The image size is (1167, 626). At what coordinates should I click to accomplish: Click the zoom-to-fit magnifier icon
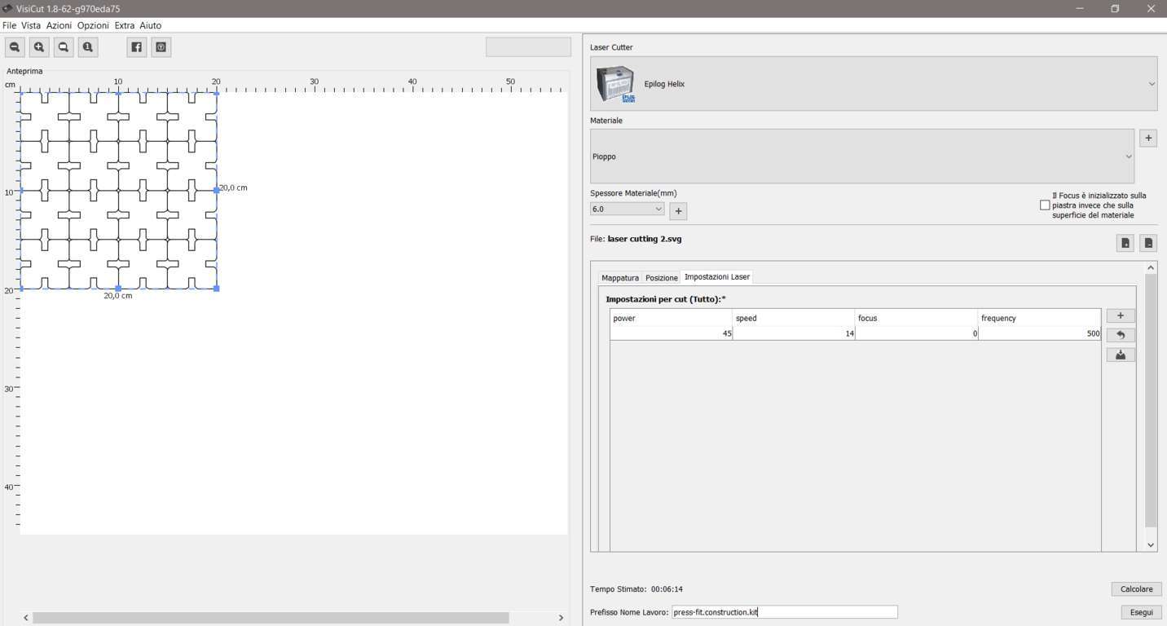64,47
